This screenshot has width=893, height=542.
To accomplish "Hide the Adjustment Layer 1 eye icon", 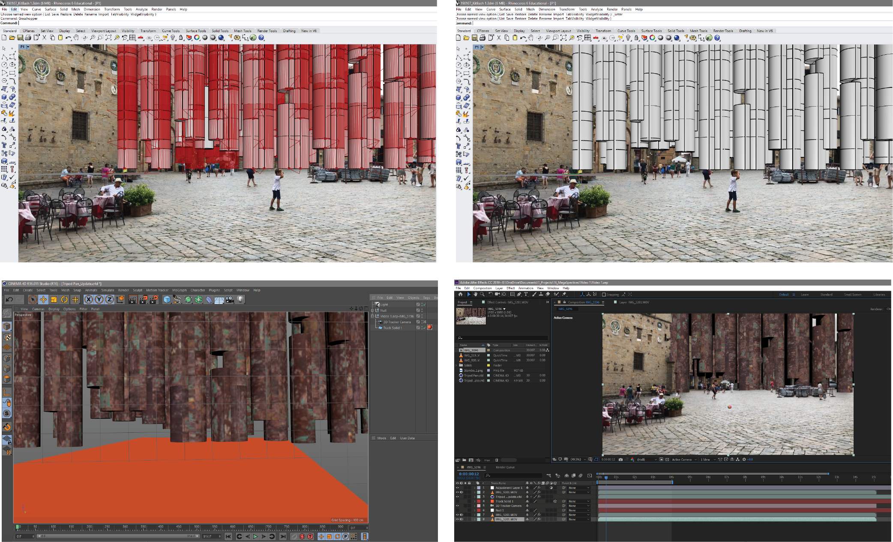I will (x=457, y=488).
